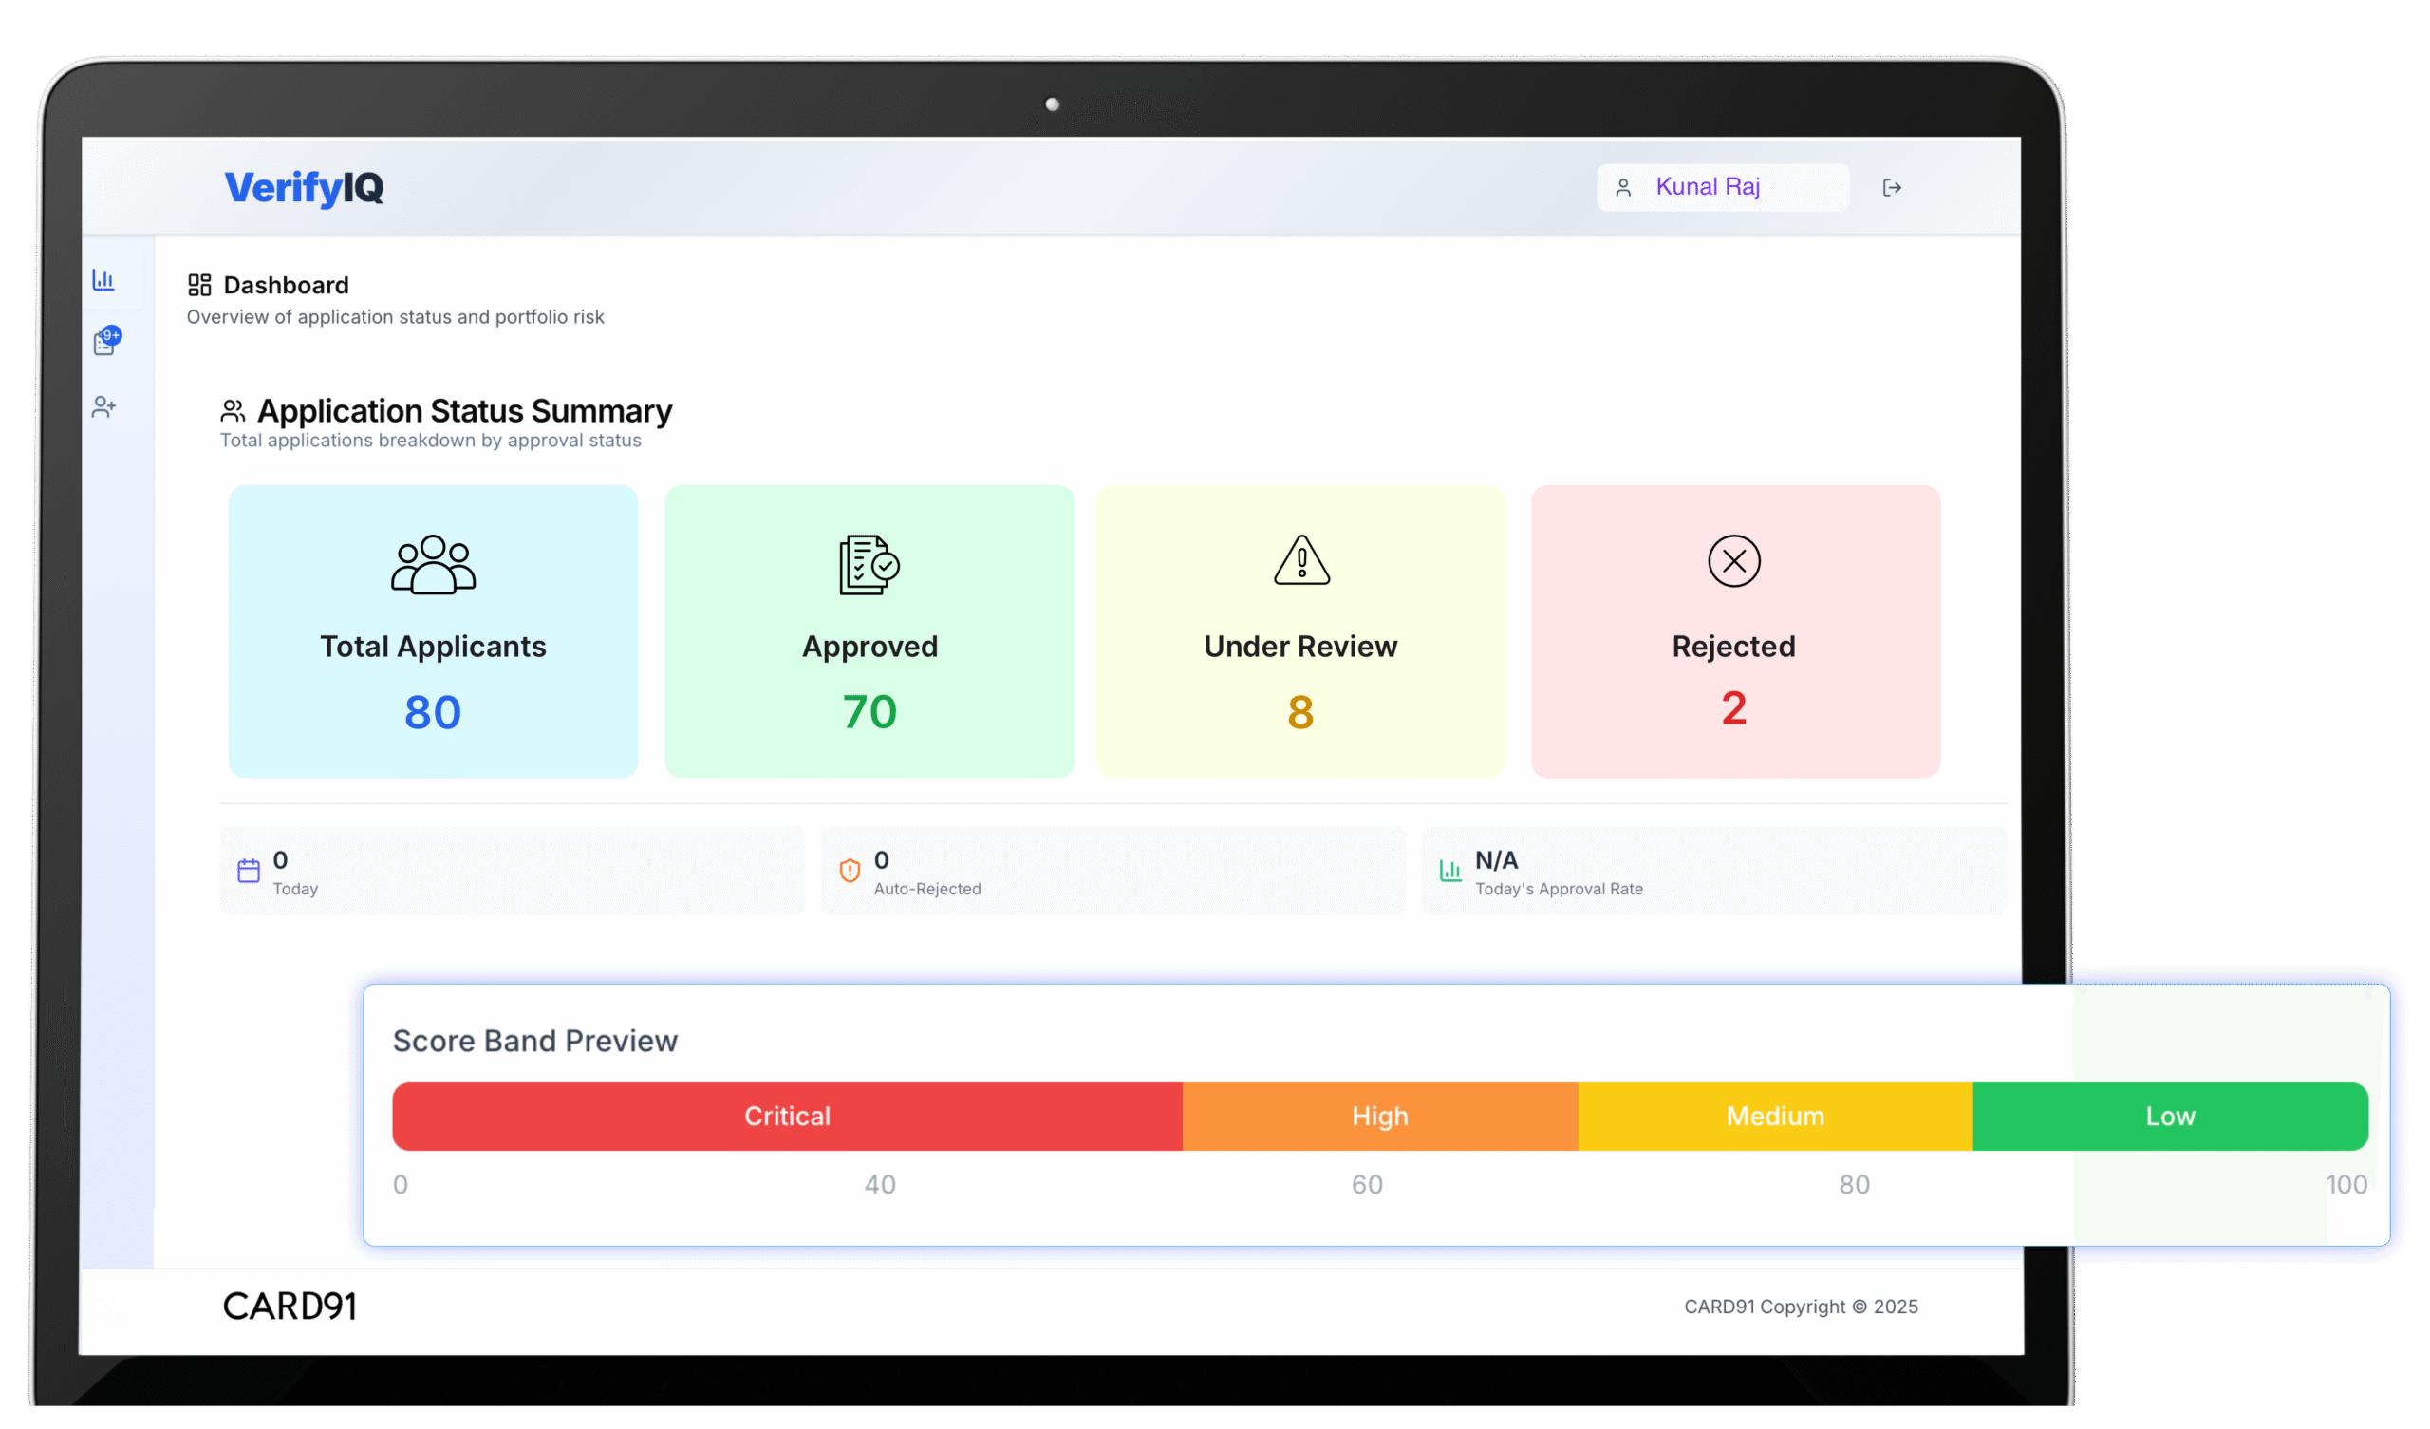Open applications list icon with 9+ badge
Image resolution: width=2430 pixels, height=1429 pixels.
(x=105, y=343)
